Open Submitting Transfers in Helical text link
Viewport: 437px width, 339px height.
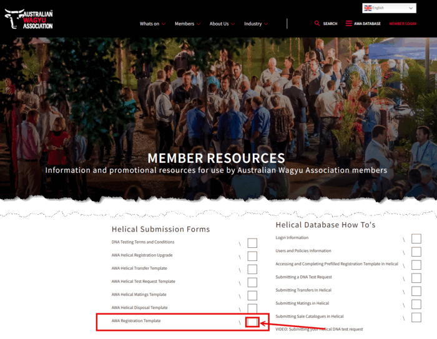click(x=303, y=290)
